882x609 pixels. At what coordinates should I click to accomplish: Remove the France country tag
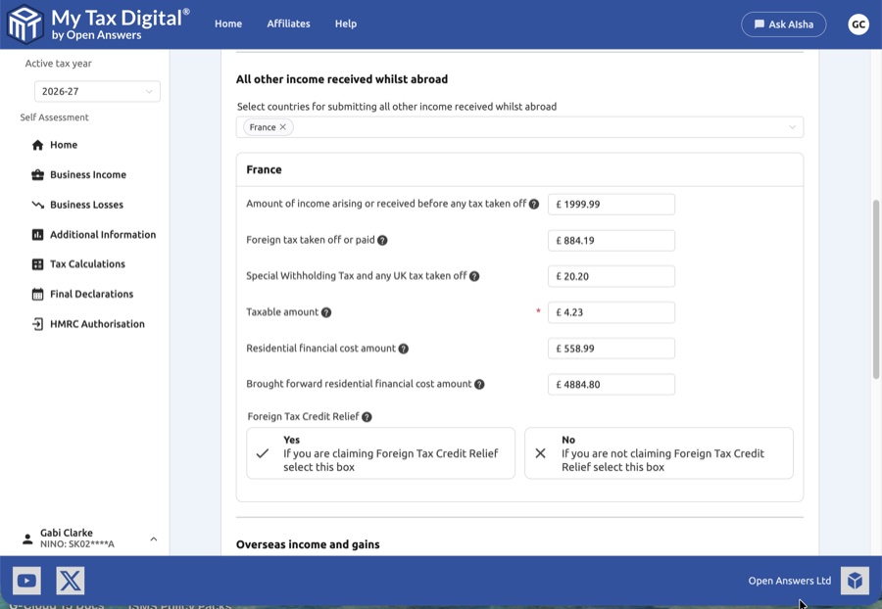click(x=283, y=127)
